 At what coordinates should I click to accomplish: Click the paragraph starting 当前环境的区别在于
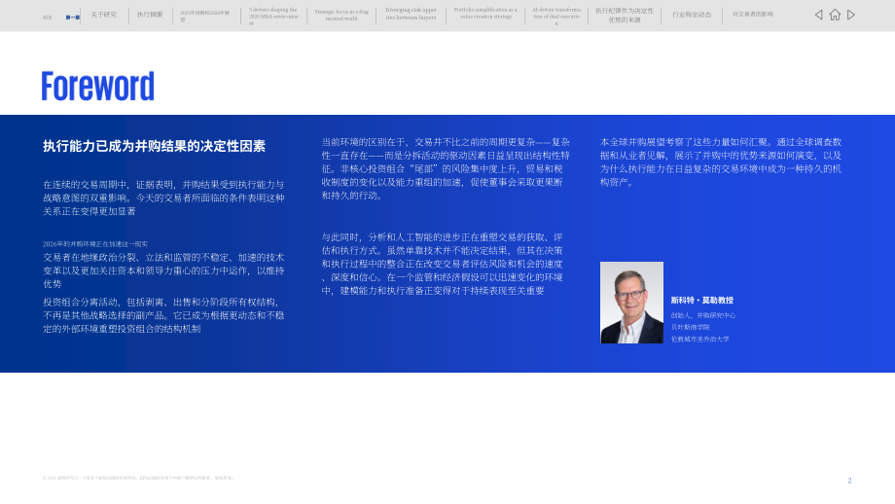446,168
